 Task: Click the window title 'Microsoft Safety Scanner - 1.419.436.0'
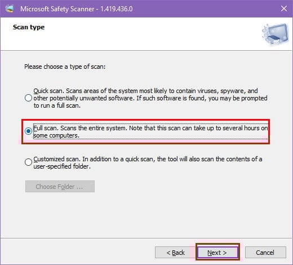[77, 9]
